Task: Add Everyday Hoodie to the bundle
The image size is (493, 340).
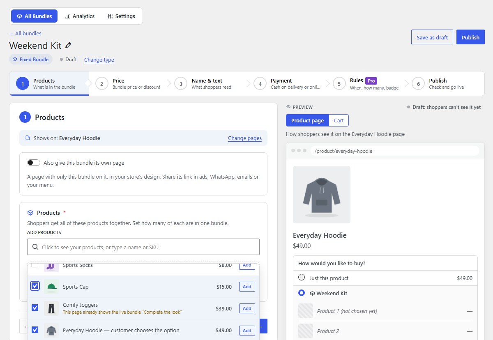Action: [x=247, y=330]
